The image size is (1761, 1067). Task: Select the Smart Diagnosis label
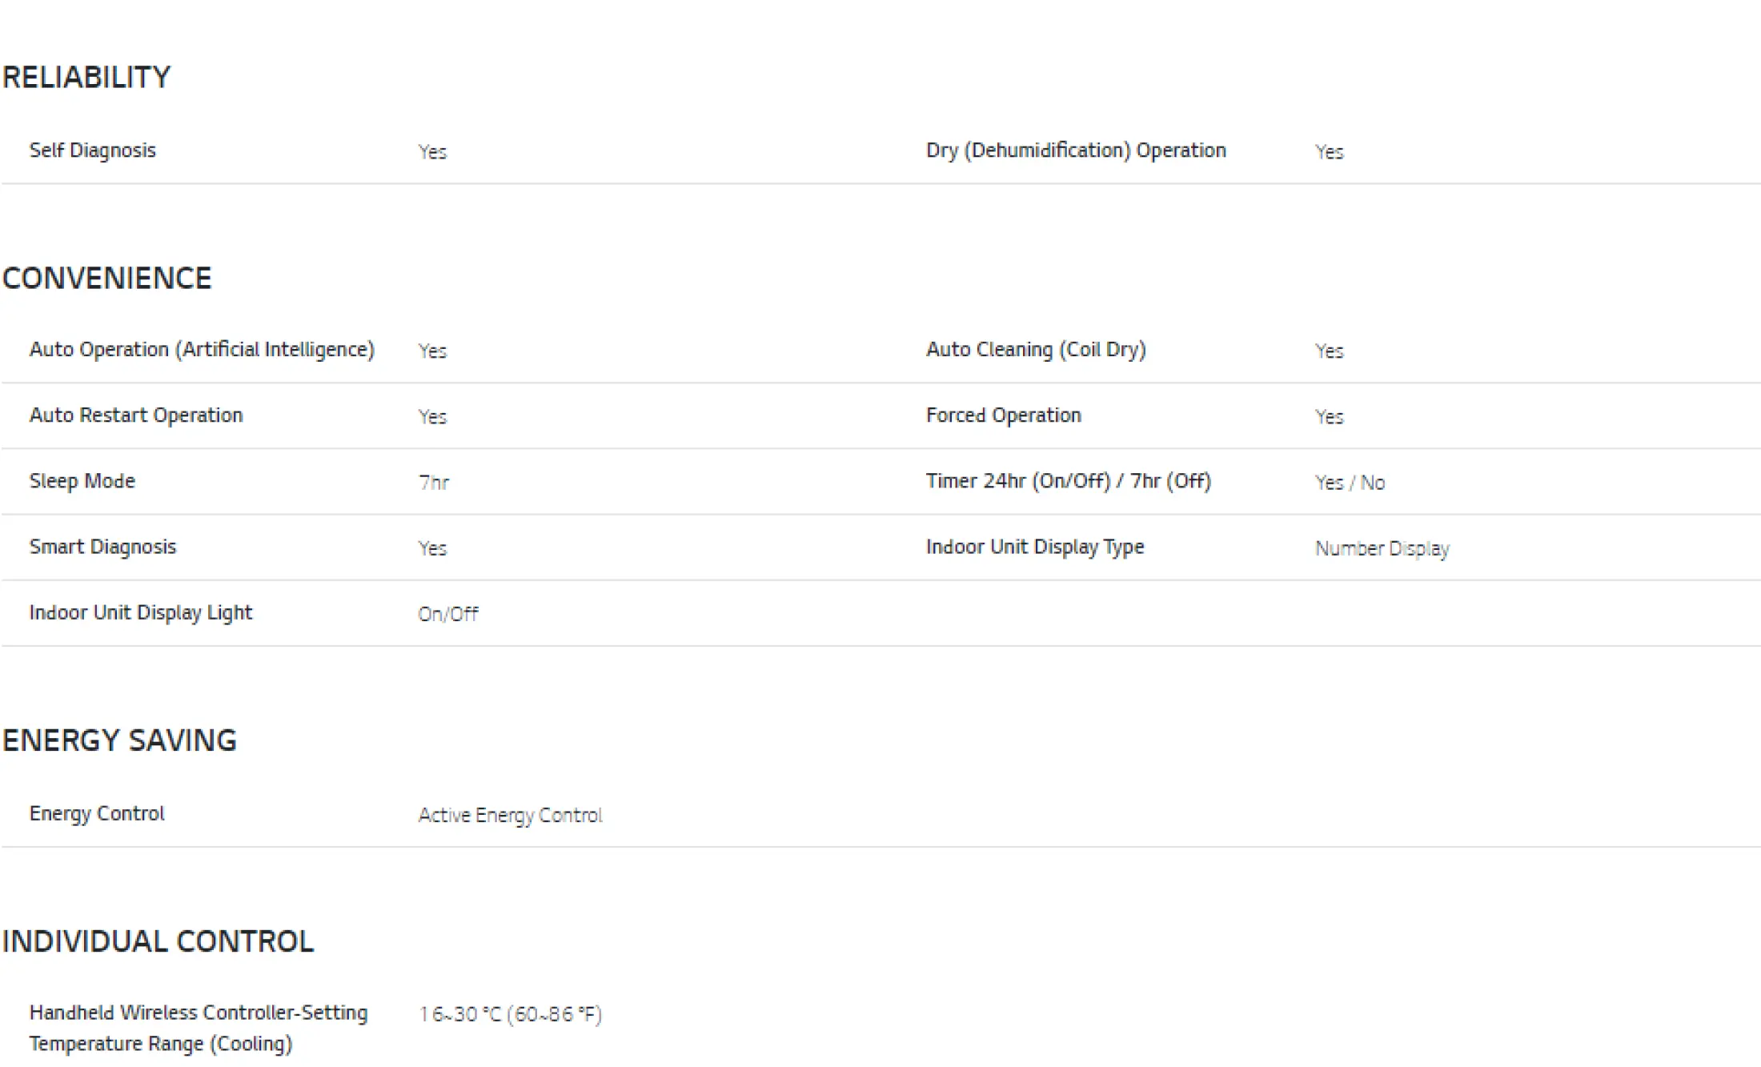coord(102,547)
